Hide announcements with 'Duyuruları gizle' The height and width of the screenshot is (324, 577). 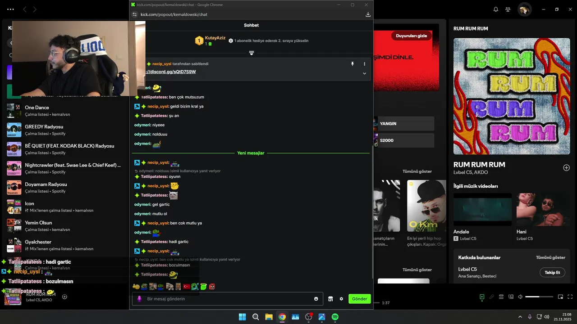coord(411,36)
